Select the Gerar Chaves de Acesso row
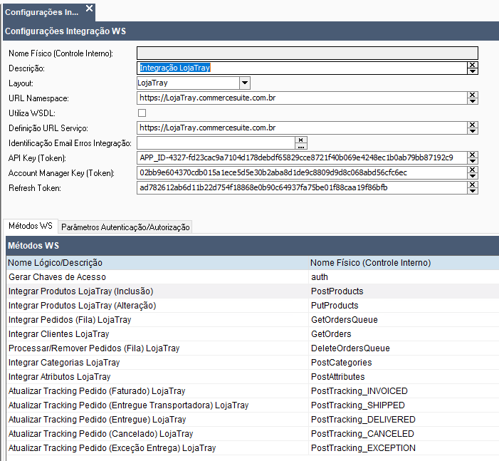 pyautogui.click(x=253, y=277)
